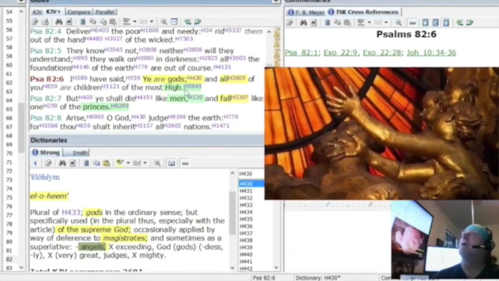Click the print icon in the Bibles toolbar
Screen dimensions: 499x281
pos(45,22)
